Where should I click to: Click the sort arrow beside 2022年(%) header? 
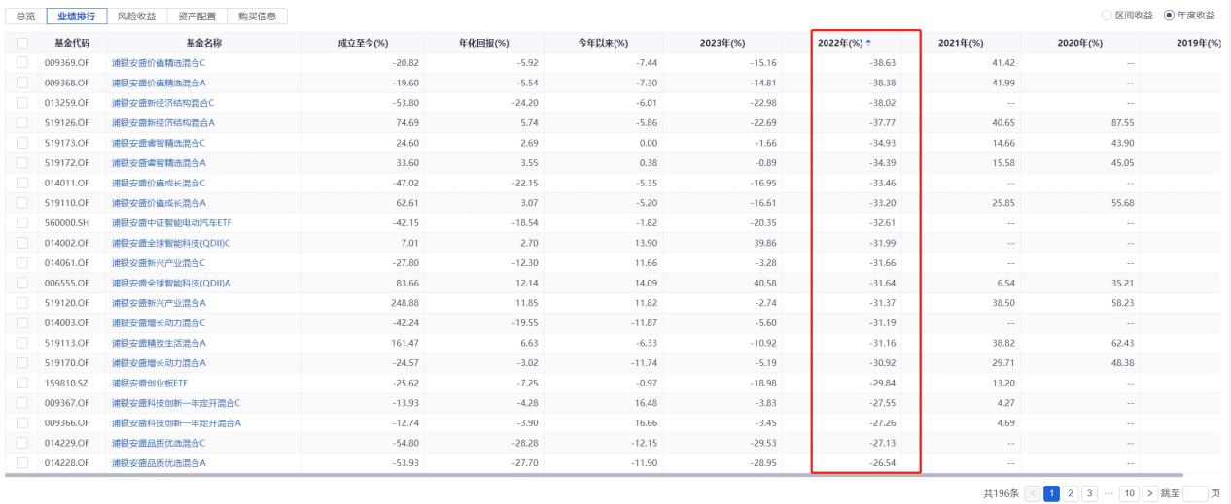pos(868,43)
